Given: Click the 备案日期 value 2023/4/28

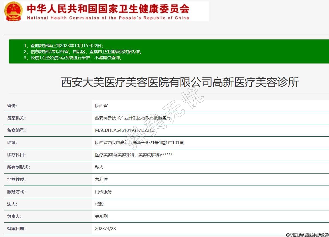Looking at the screenshot, I should pos(105,228).
